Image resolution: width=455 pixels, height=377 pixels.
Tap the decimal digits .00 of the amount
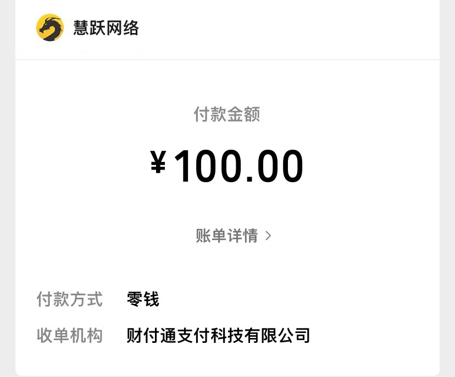[x=275, y=166]
